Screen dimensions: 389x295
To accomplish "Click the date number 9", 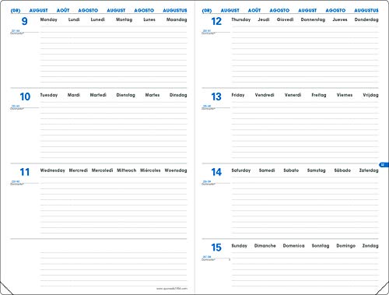I will point(24,21).
